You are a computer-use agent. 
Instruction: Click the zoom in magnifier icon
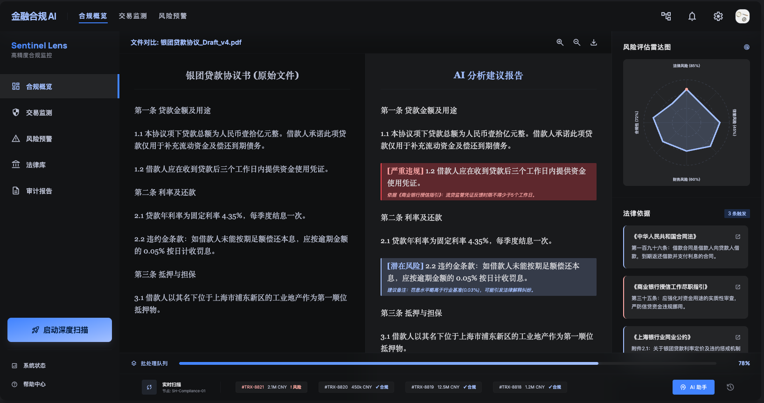click(560, 42)
